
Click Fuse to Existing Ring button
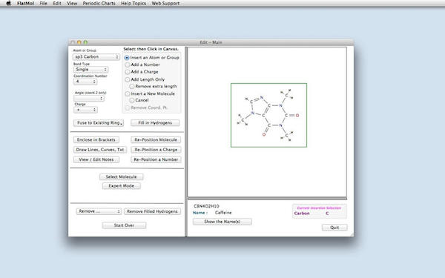click(x=99, y=123)
